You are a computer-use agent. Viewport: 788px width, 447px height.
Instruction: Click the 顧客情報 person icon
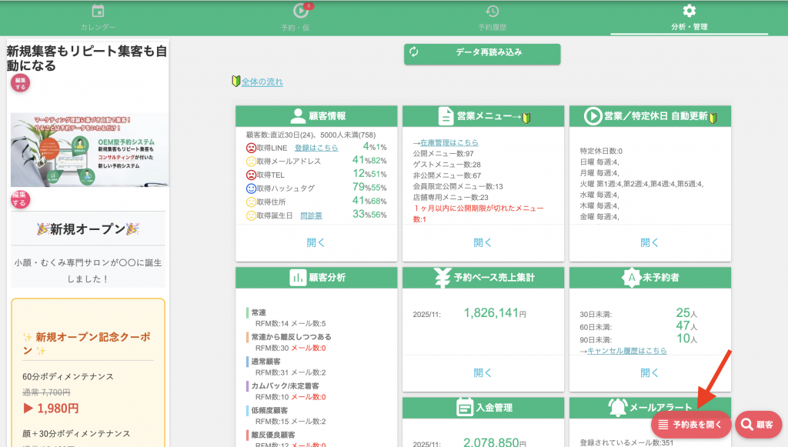coord(298,116)
